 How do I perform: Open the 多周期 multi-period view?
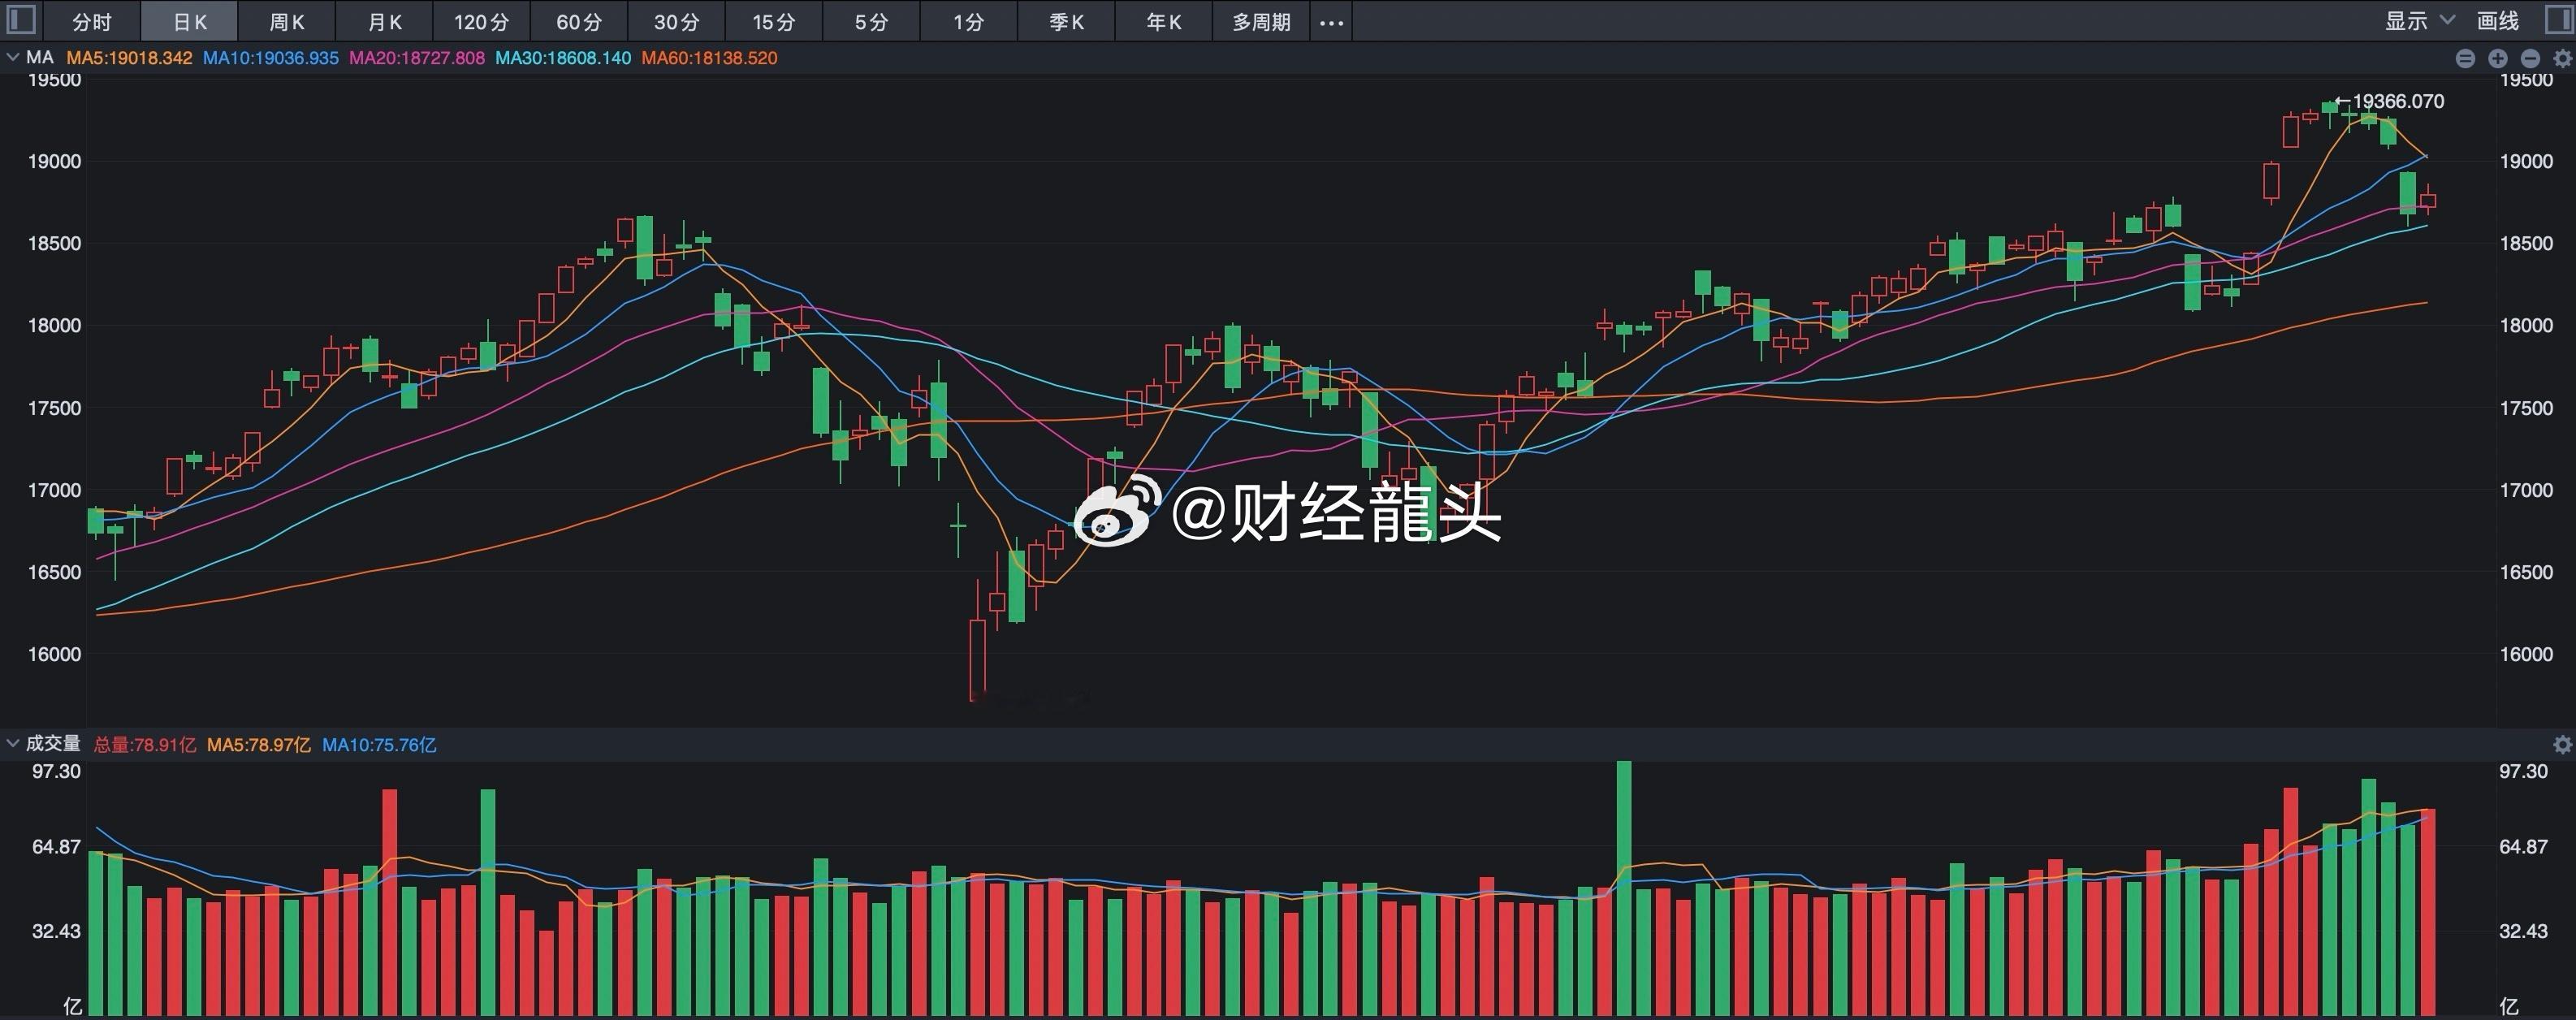click(1261, 22)
